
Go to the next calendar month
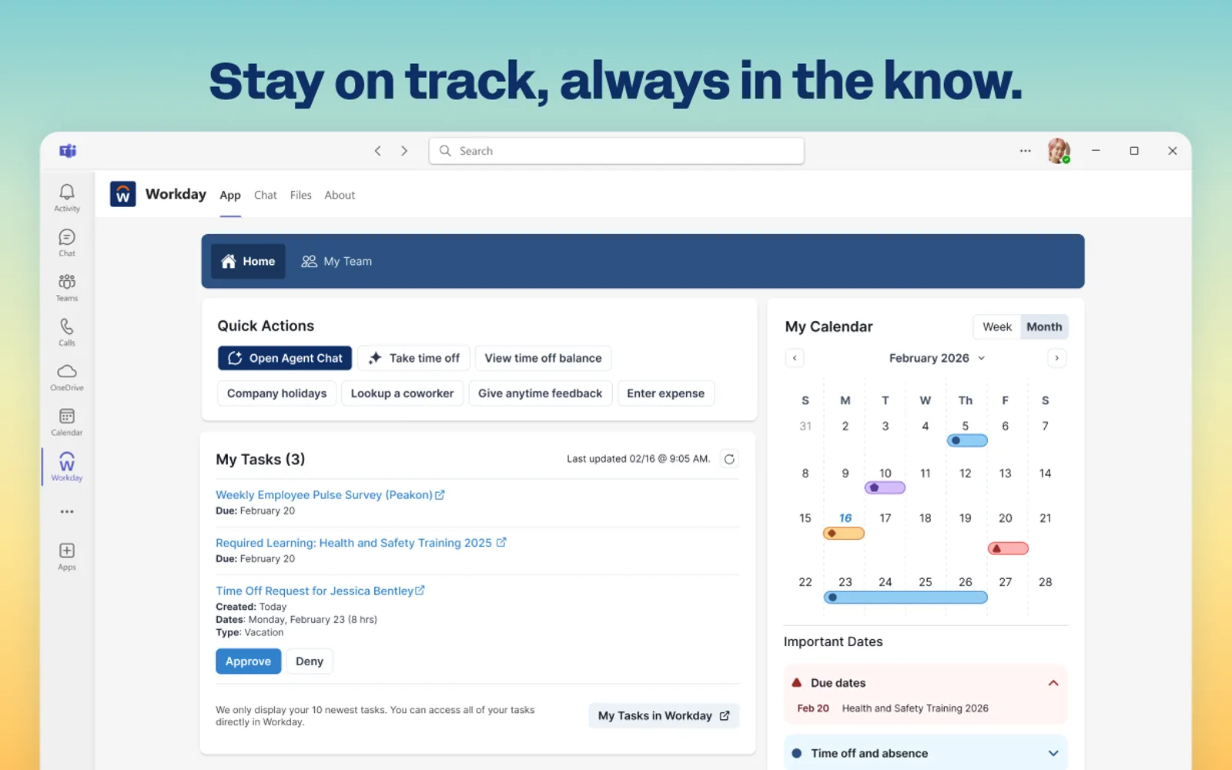[x=1056, y=358]
